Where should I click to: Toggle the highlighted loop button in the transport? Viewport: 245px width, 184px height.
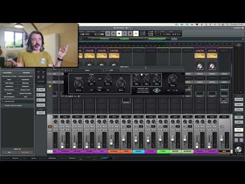tap(136, 34)
